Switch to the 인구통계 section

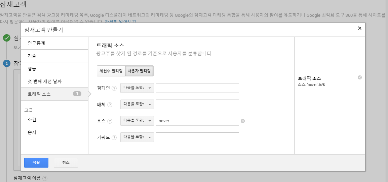pos(54,43)
